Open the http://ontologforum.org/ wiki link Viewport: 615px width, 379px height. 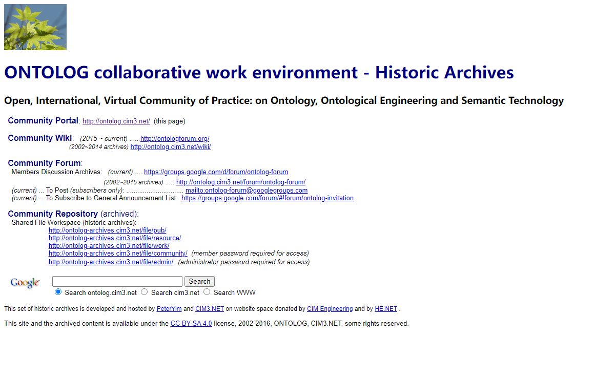pyautogui.click(x=175, y=139)
